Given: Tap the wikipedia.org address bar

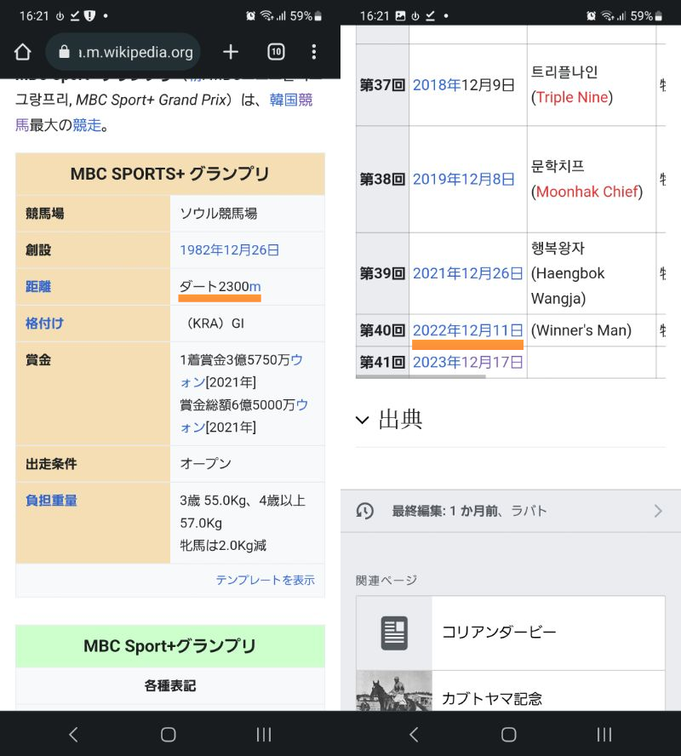Looking at the screenshot, I should [x=123, y=52].
